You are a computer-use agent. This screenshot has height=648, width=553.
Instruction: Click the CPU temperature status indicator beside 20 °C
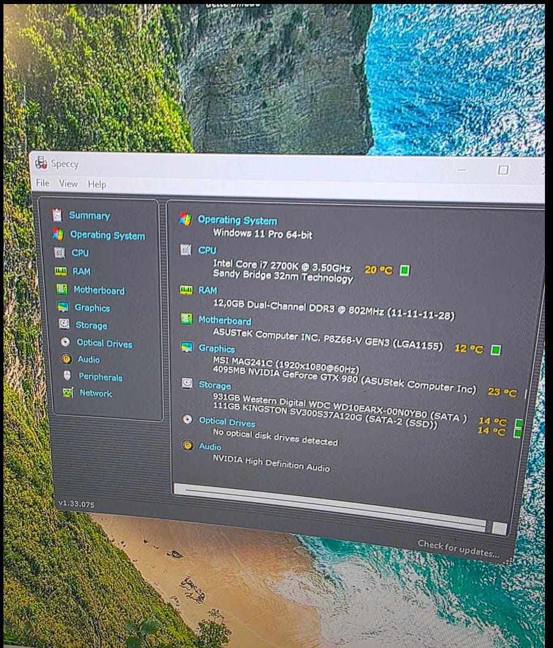tap(404, 270)
